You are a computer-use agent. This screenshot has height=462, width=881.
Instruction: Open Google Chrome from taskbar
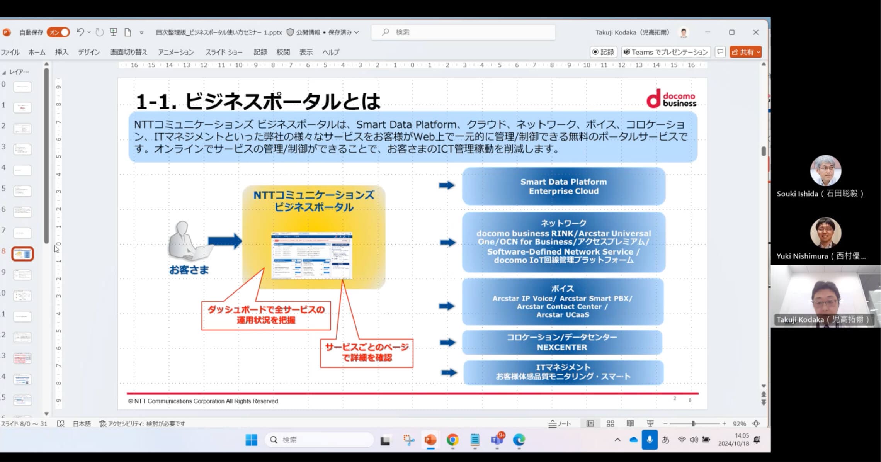pos(452,440)
